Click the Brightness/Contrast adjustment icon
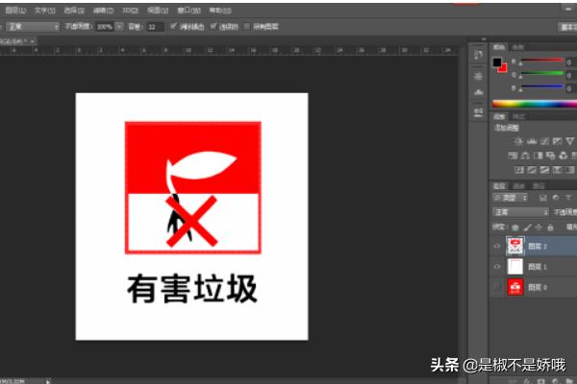This screenshot has width=577, height=384. tap(519, 141)
